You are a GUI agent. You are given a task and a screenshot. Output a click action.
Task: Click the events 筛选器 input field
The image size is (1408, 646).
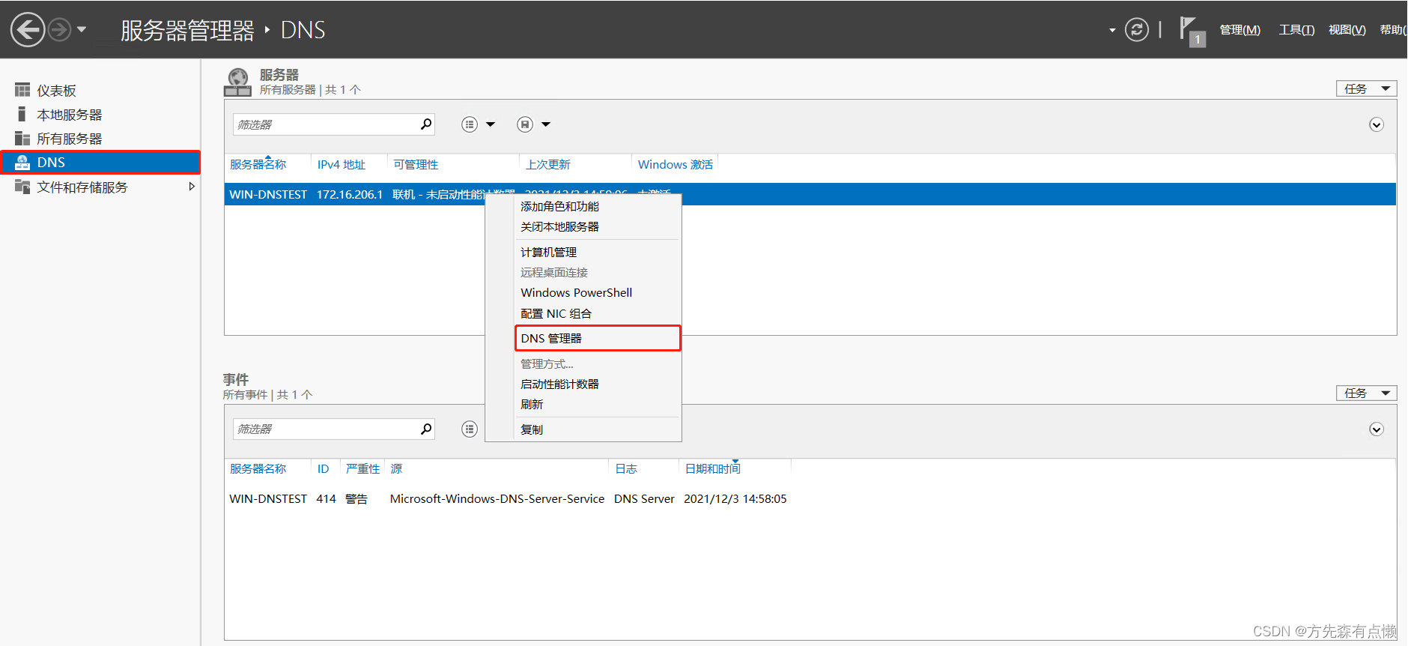326,429
